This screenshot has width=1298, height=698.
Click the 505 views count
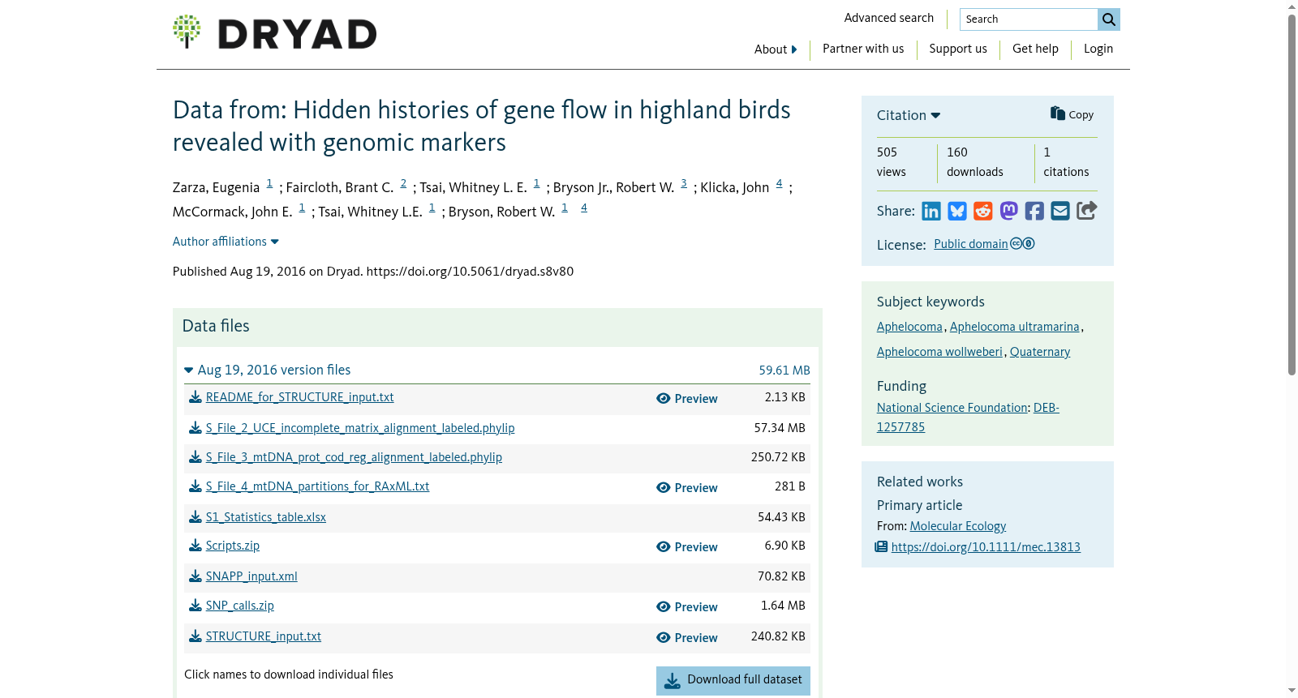pyautogui.click(x=892, y=162)
